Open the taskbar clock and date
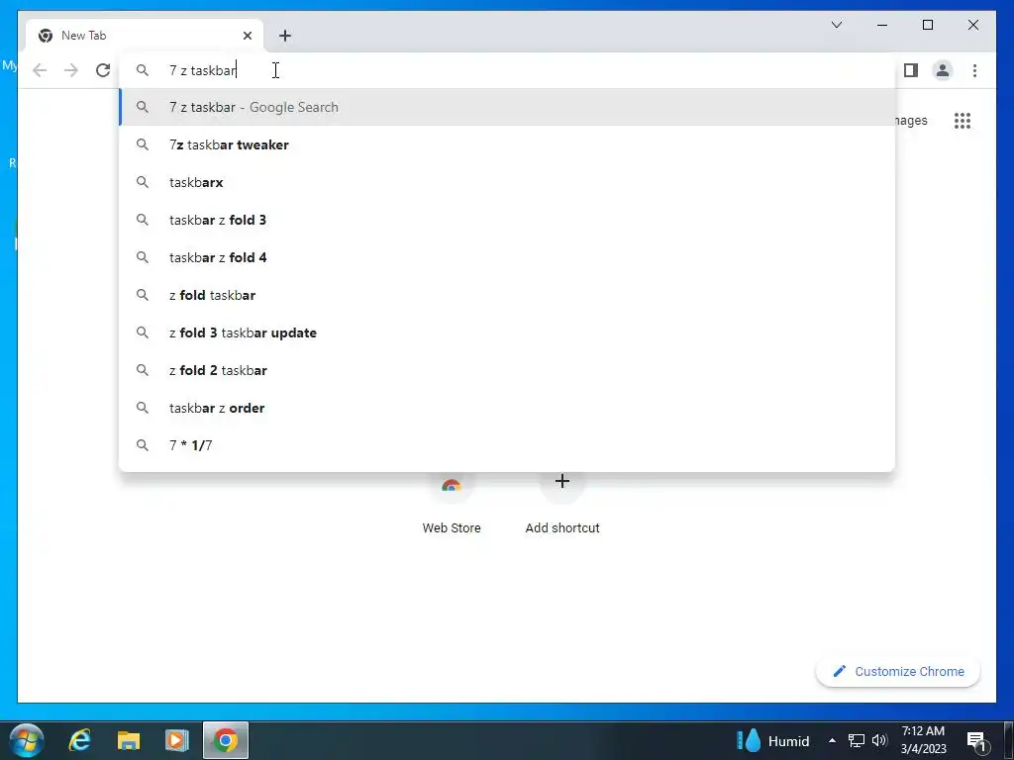The height and width of the screenshot is (760, 1014). pos(924,740)
